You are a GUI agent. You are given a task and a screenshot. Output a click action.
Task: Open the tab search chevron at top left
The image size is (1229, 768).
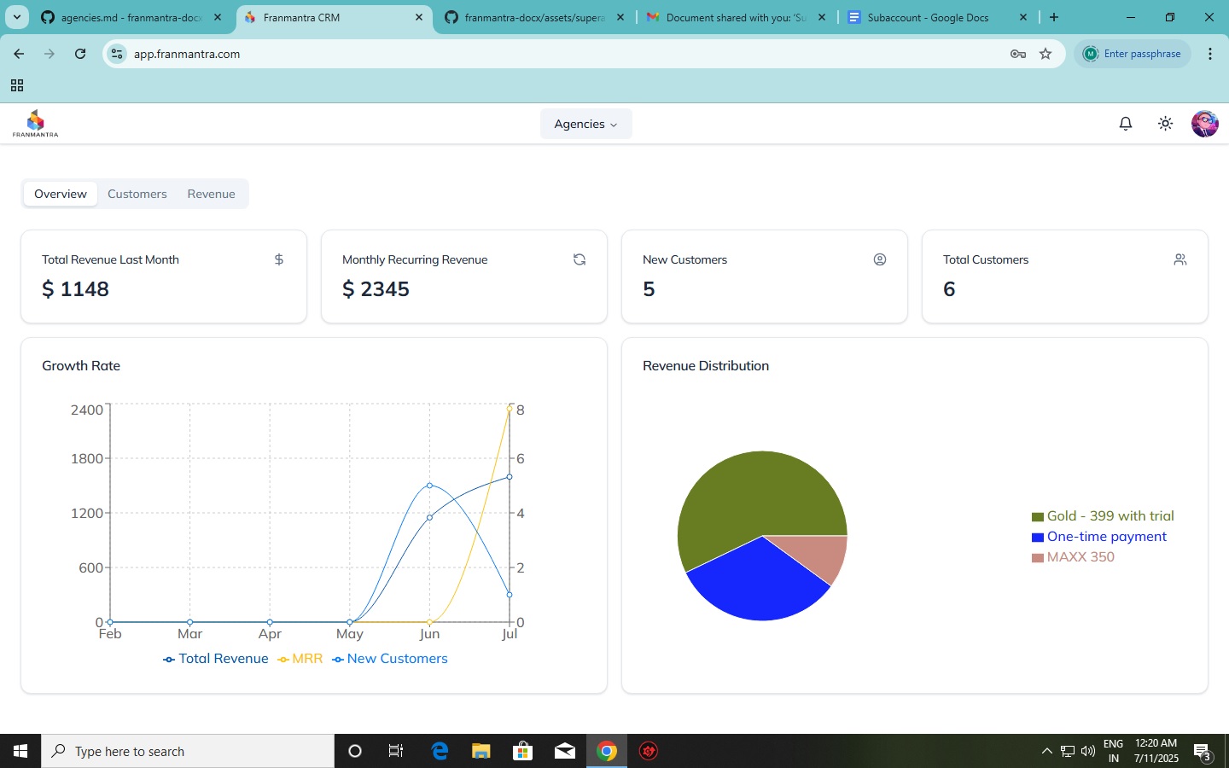pos(16,17)
